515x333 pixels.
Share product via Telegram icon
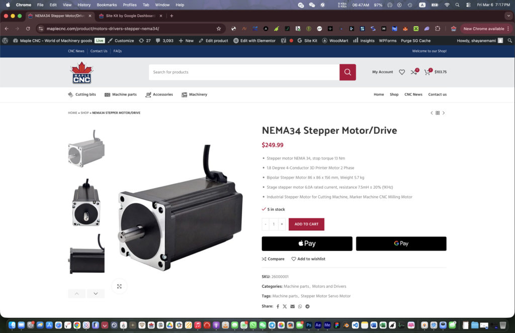[307, 306]
